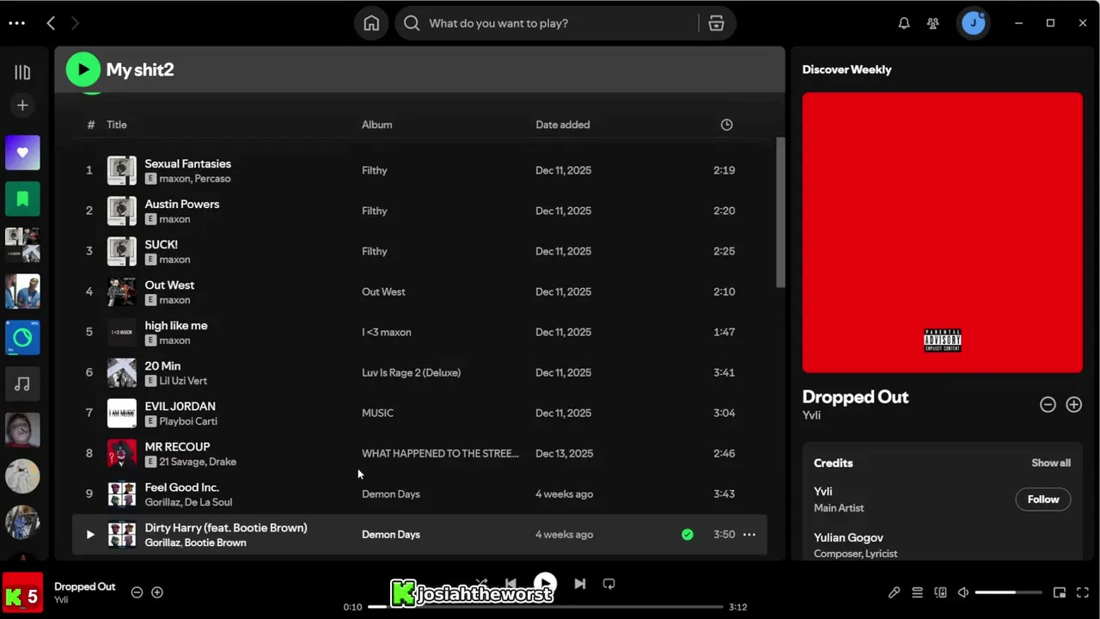1100x619 pixels.
Task: Click the track list scrollbar
Action: click(780, 212)
